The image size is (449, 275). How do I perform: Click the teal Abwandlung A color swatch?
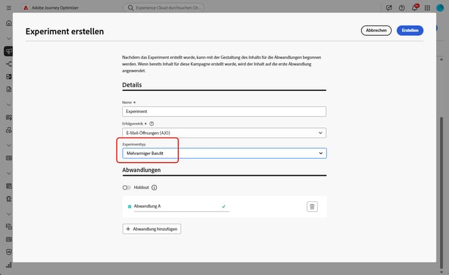(129, 206)
